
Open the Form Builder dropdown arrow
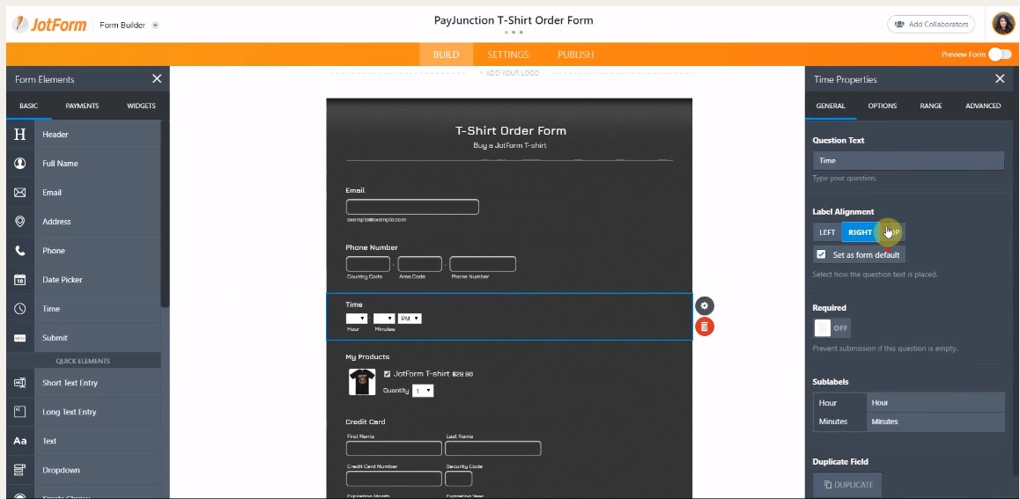click(x=156, y=26)
